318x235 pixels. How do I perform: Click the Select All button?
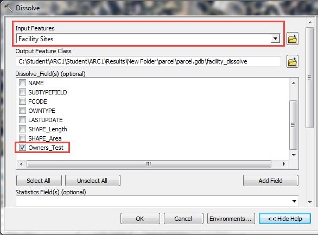39,181
